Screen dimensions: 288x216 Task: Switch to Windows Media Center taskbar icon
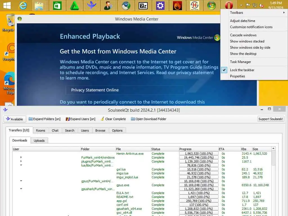[211, 6]
